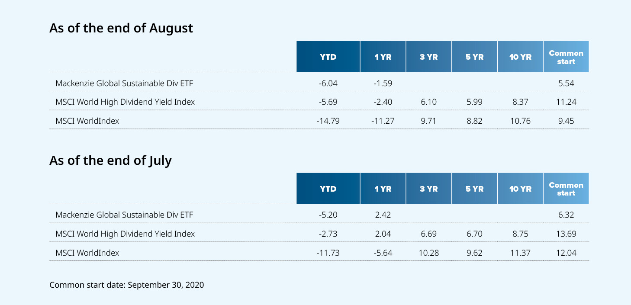Click the -14.79 YTD value

click(328, 121)
